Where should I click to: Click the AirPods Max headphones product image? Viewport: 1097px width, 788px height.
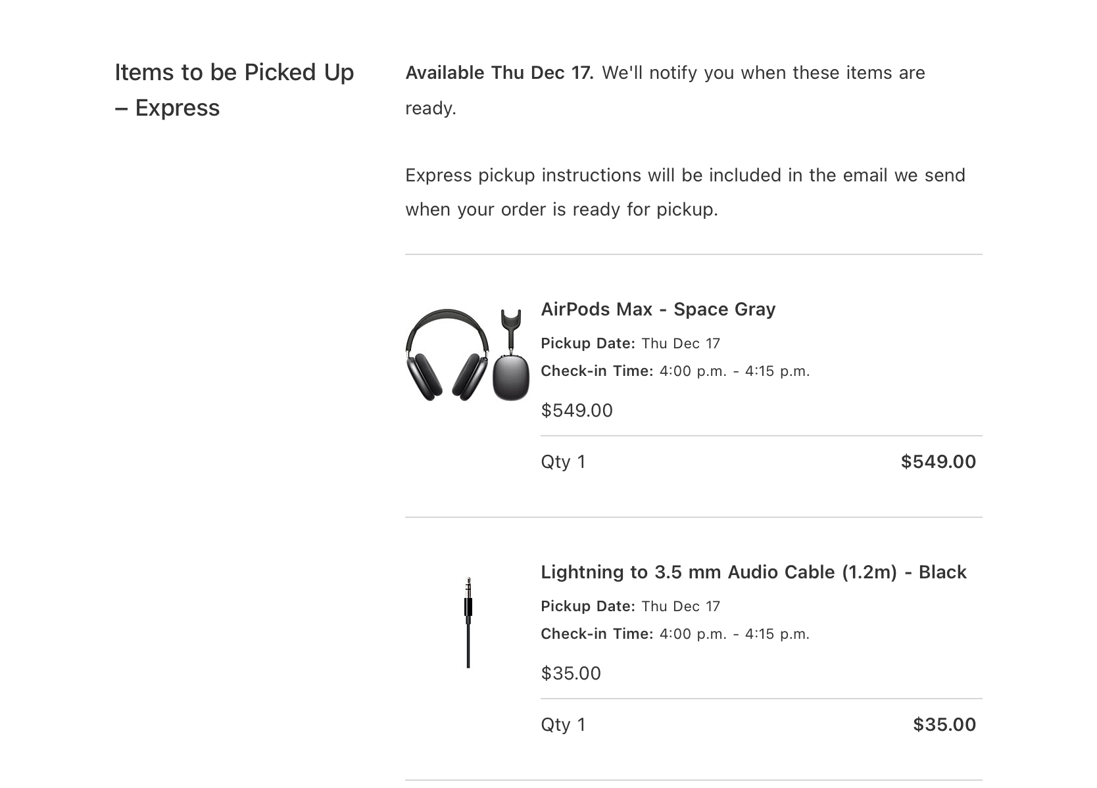[447, 355]
